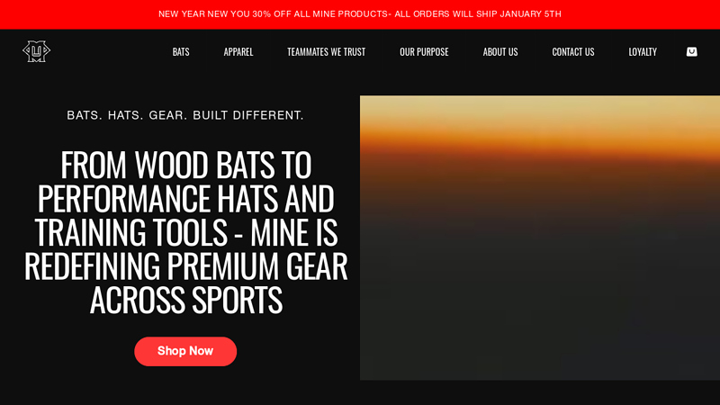This screenshot has width=720, height=405.
Task: Click the 'Training Tools - MINE Is' headline line
Action: (186, 232)
